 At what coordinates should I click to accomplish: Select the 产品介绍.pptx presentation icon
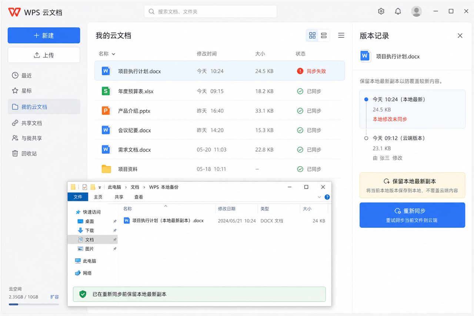106,110
